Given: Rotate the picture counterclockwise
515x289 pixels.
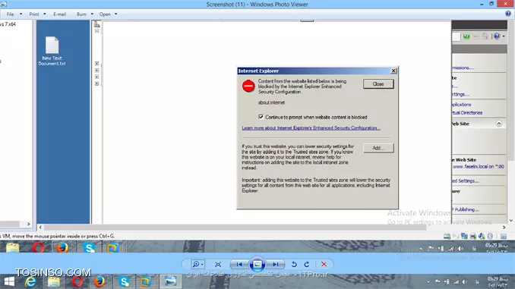Looking at the screenshot, I should (294, 265).
